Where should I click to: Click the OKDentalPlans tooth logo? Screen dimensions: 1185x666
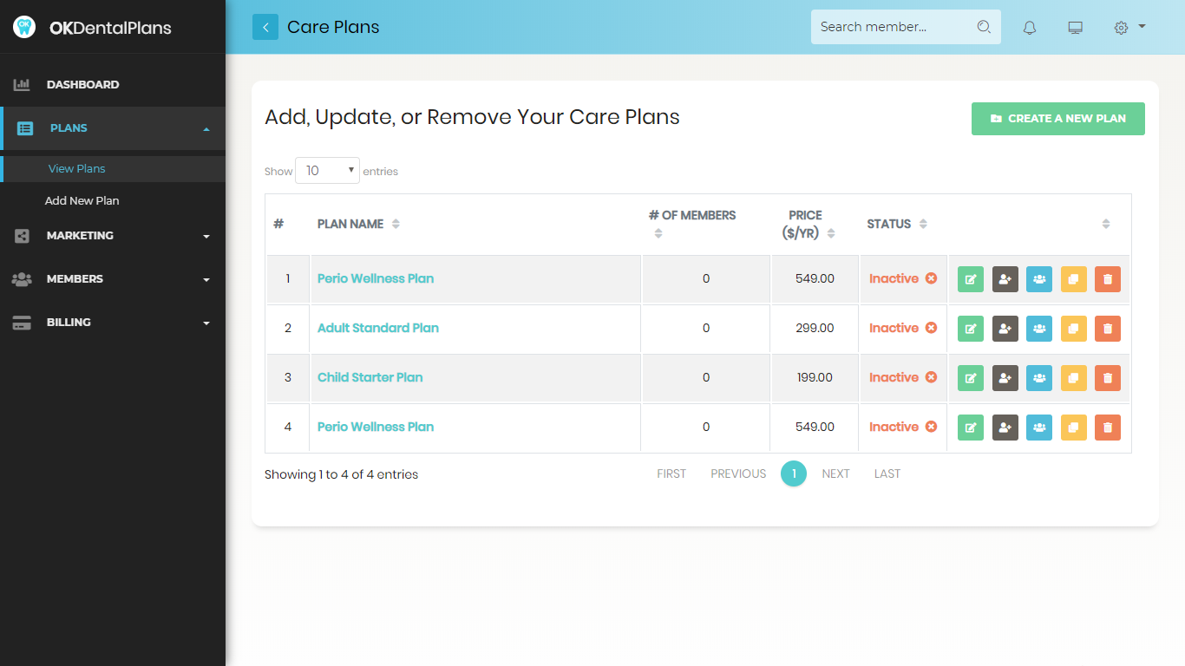tap(24, 27)
